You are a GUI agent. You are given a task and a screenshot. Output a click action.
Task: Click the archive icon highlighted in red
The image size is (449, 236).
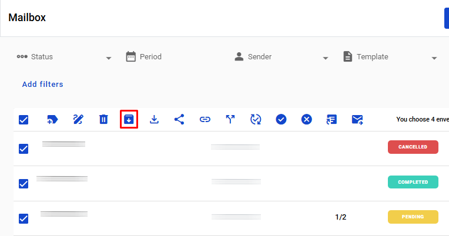click(x=129, y=120)
